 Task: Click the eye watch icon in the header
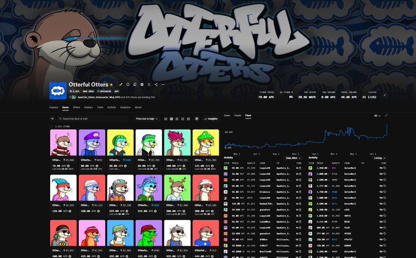pos(128,85)
